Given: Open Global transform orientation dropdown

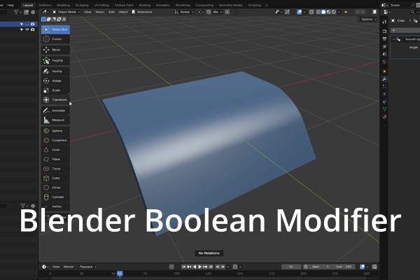Looking at the screenshot, I should 184,12.
